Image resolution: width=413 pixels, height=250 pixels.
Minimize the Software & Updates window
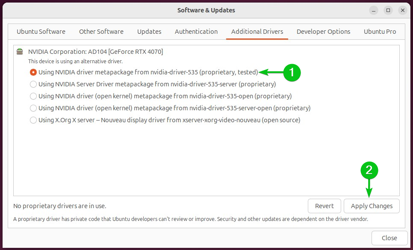[x=374, y=11]
